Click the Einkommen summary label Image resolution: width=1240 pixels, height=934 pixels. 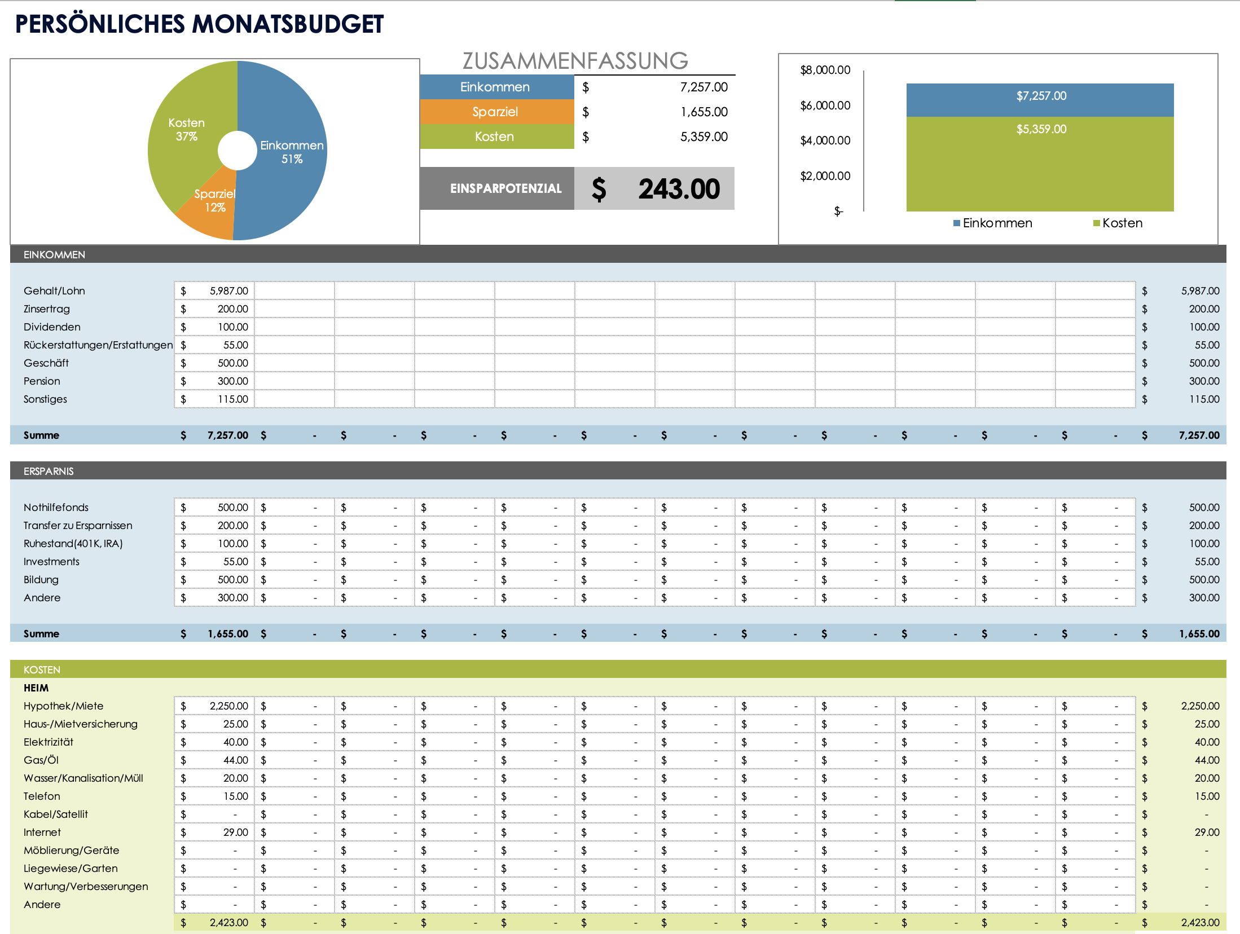point(496,87)
